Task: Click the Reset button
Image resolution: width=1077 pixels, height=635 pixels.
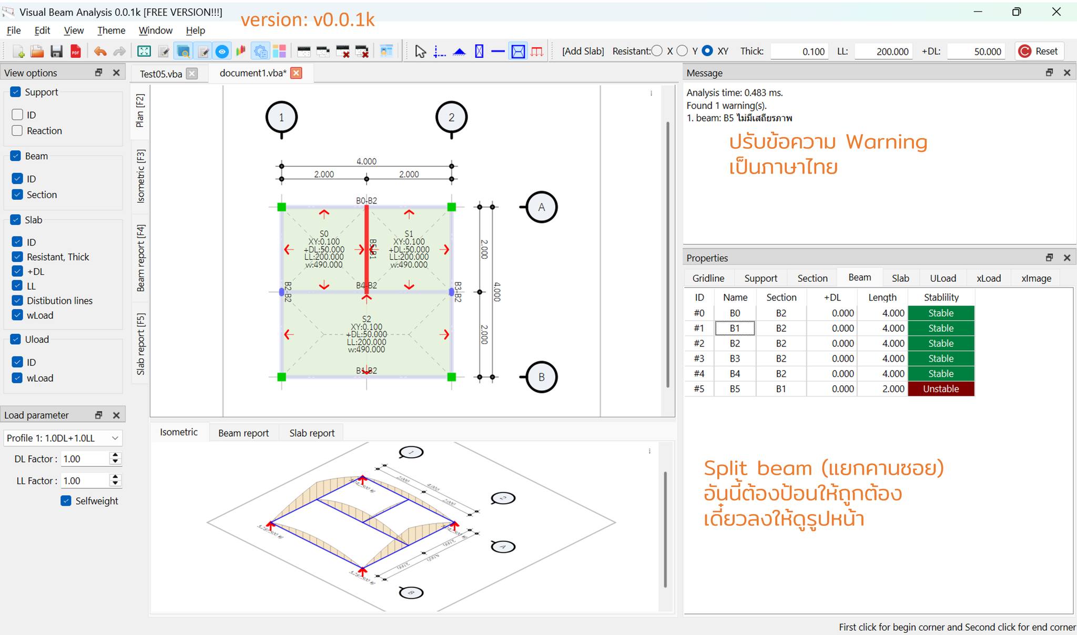Action: point(1039,51)
